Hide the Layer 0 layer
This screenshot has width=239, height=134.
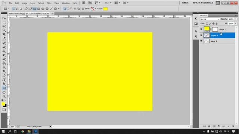[201, 35]
